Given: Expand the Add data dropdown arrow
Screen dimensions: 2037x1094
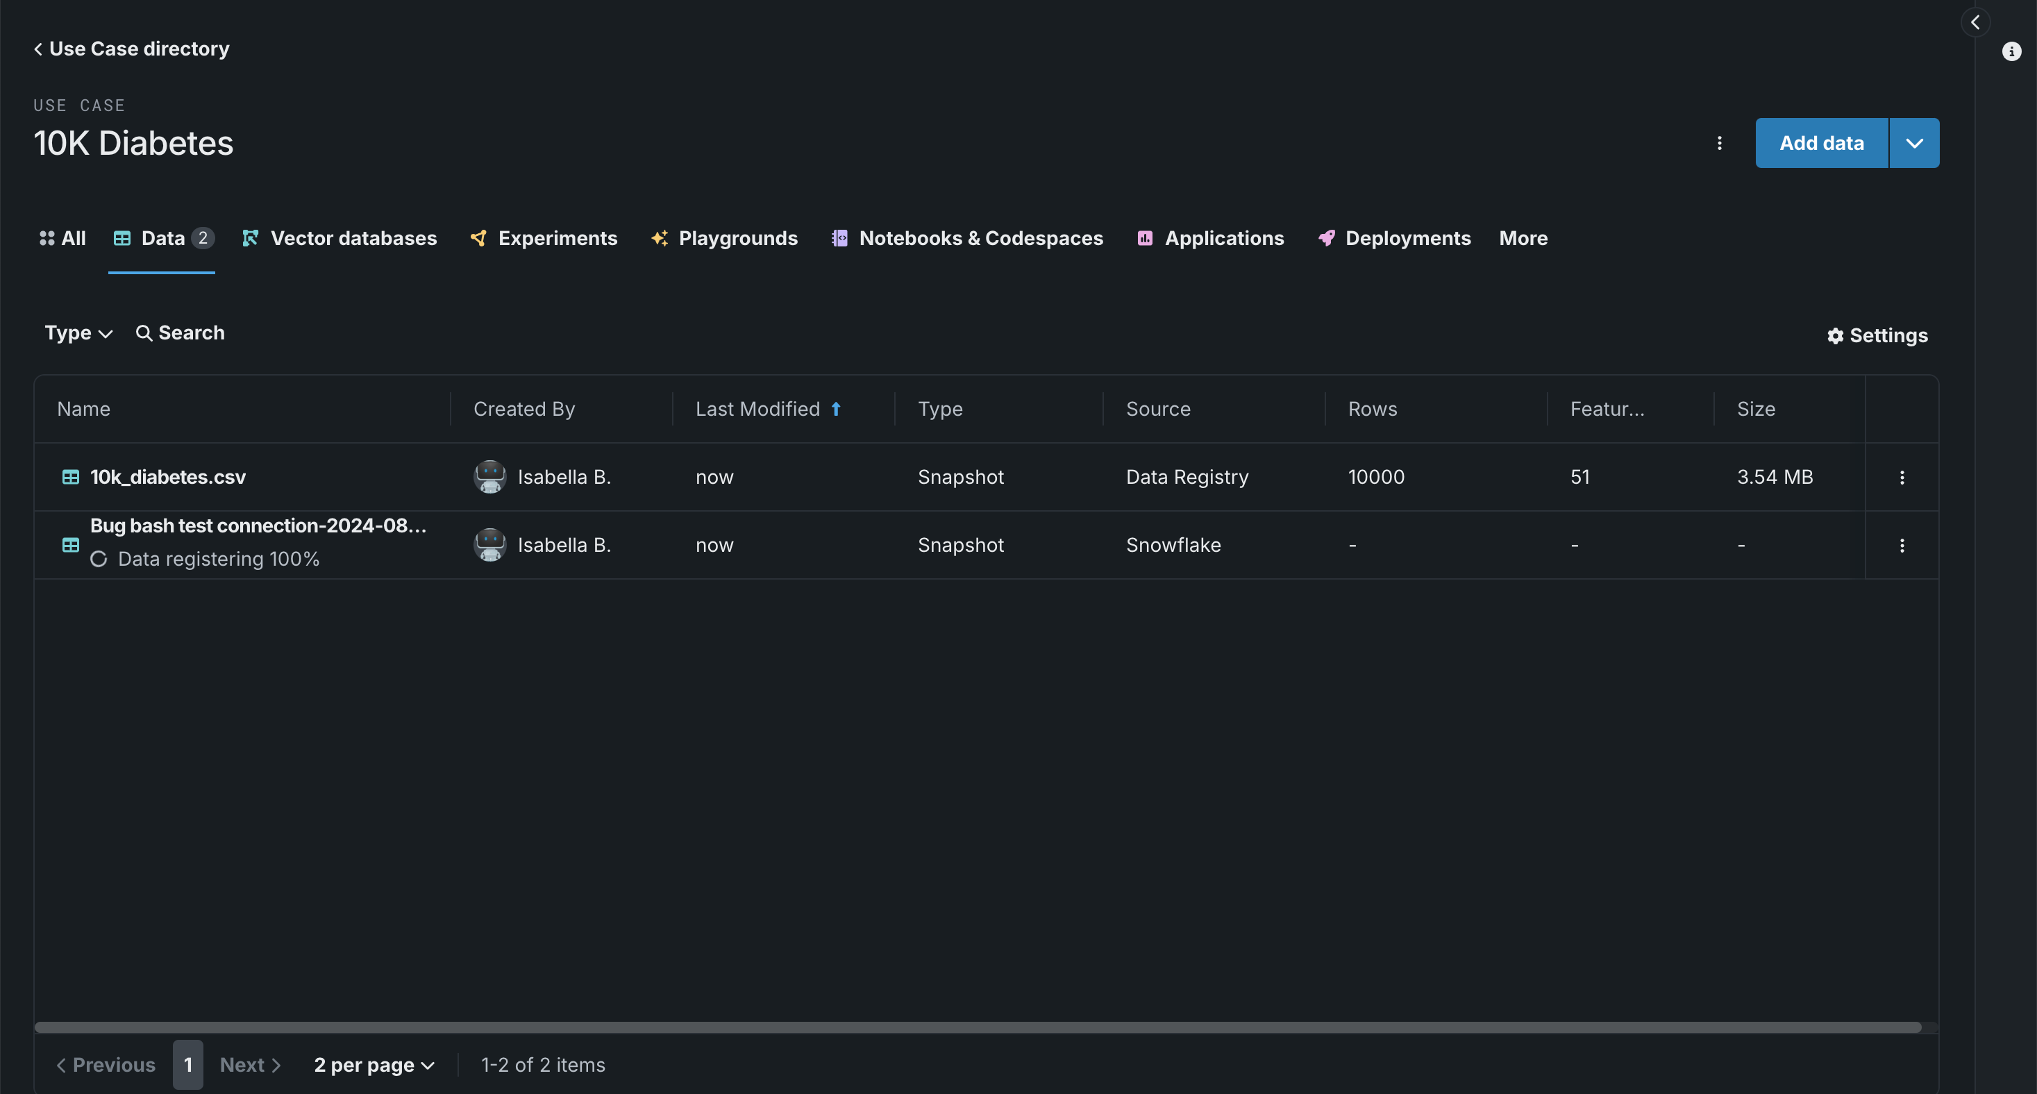Looking at the screenshot, I should tap(1913, 143).
